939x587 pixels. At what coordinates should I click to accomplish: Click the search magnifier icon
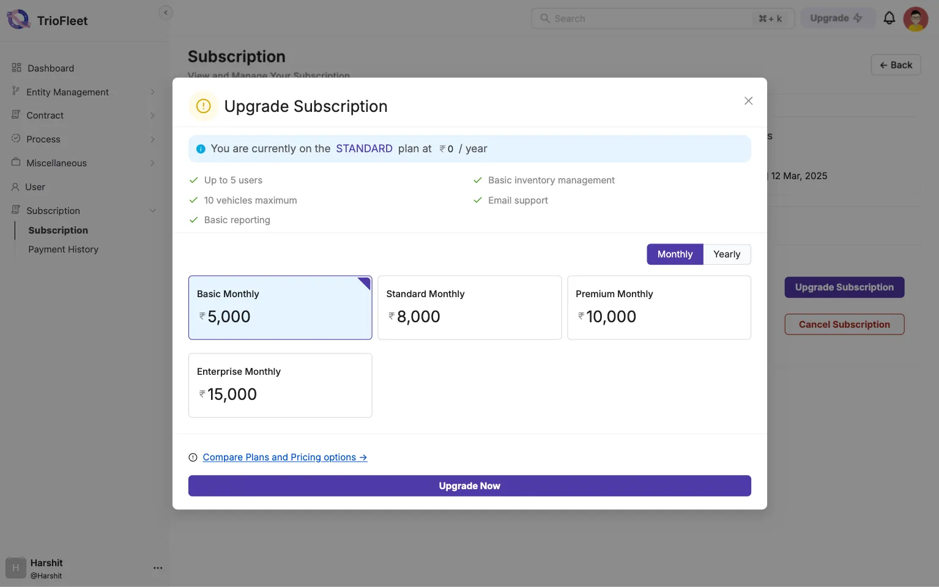tap(544, 18)
